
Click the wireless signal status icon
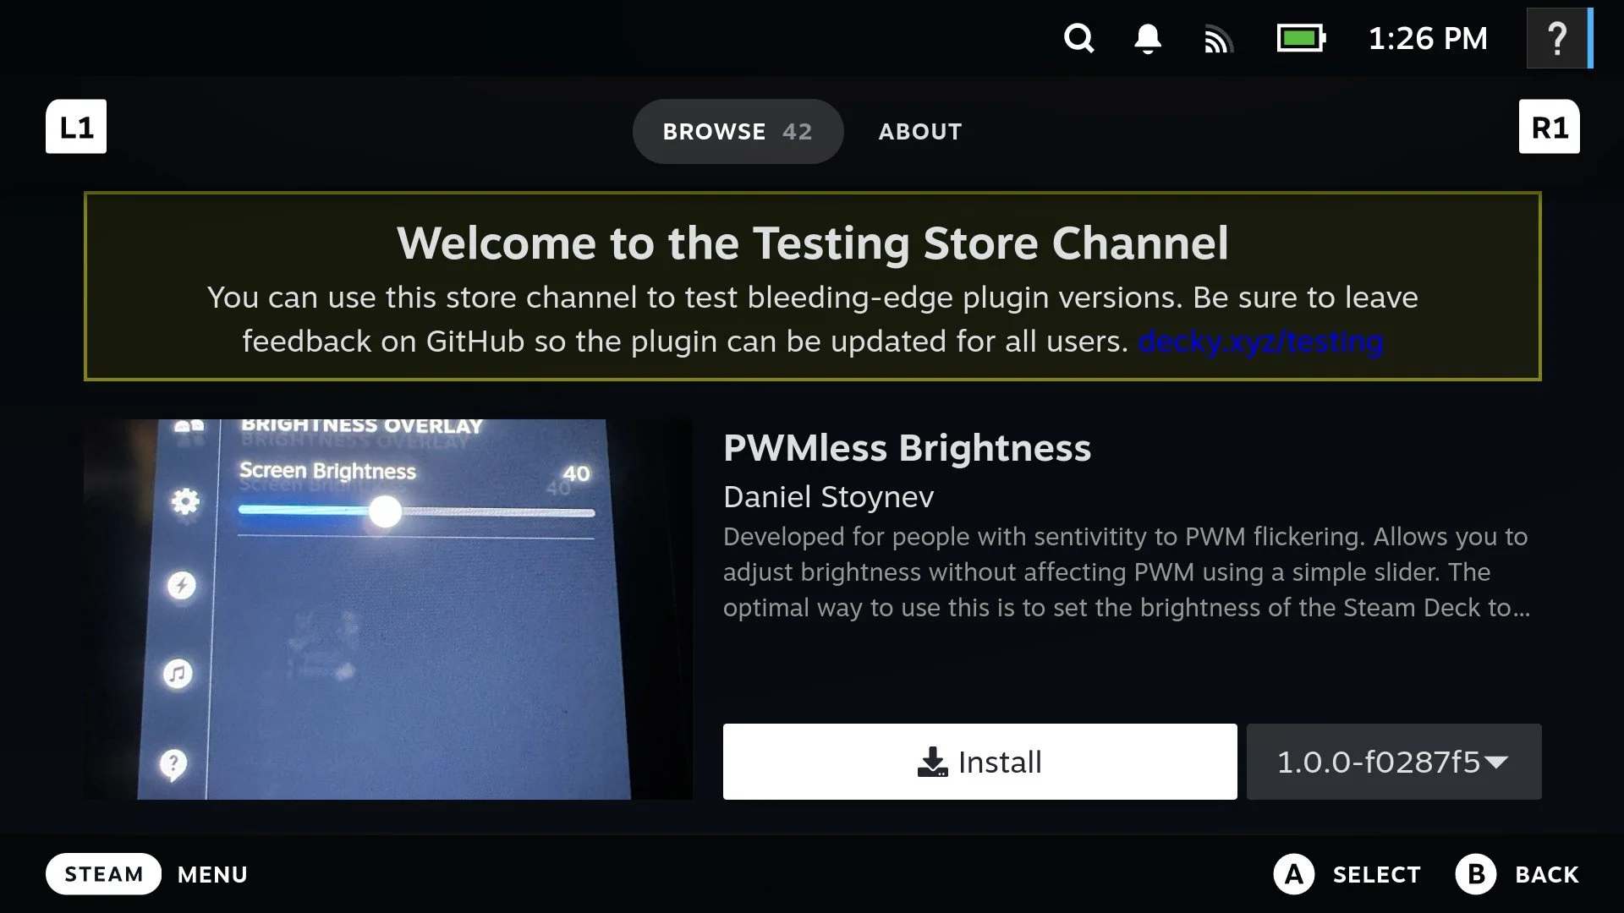click(1218, 39)
